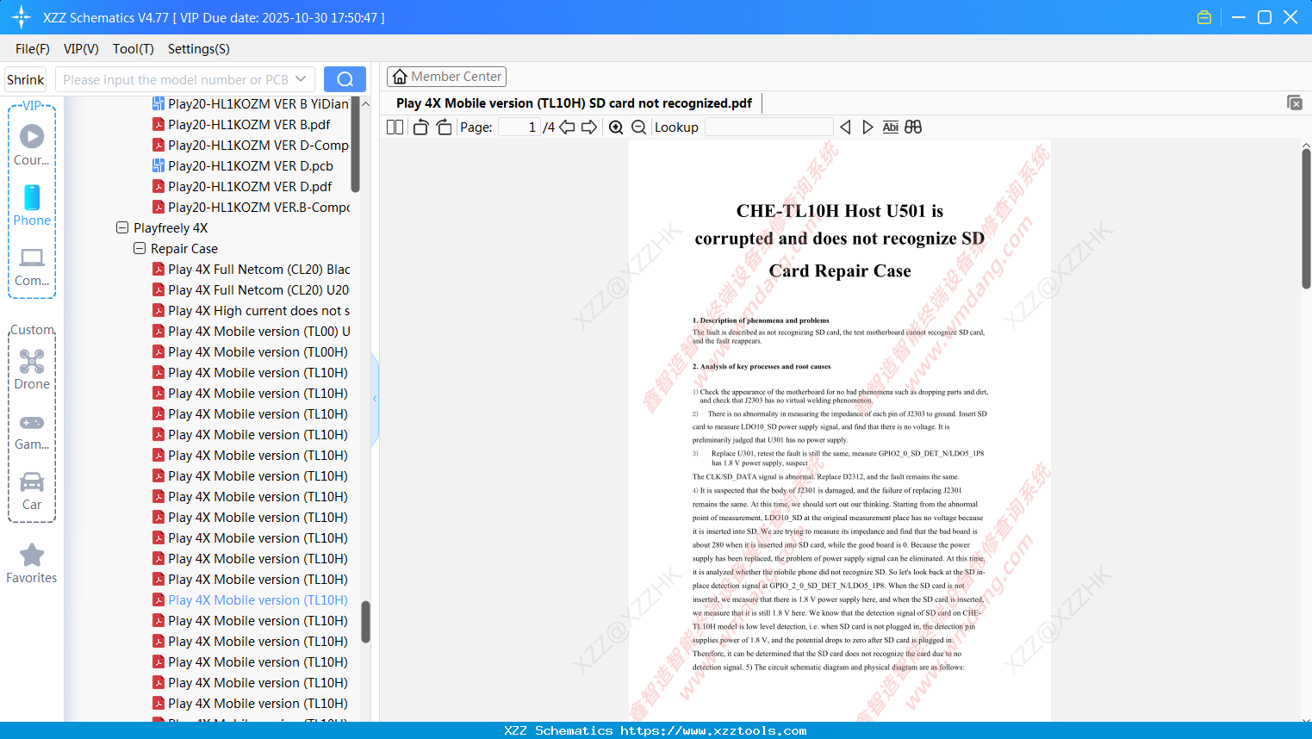Viewport: 1312px width, 739px height.
Task: Click the Custom section label
Action: (32, 330)
